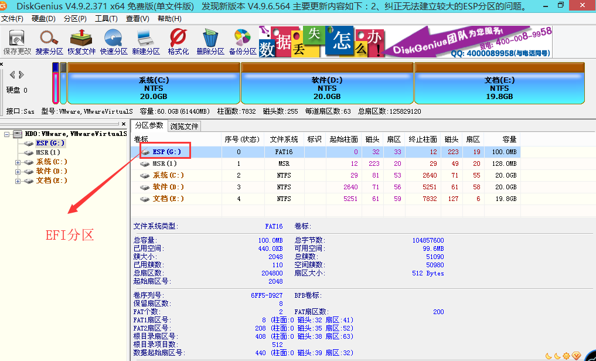Image resolution: width=596 pixels, height=361 pixels.
Task: Expand the 系统(C:) tree node
Action: click(18, 162)
